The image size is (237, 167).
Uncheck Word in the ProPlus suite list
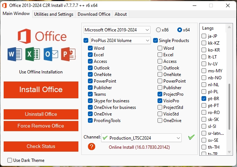[x=90, y=48]
